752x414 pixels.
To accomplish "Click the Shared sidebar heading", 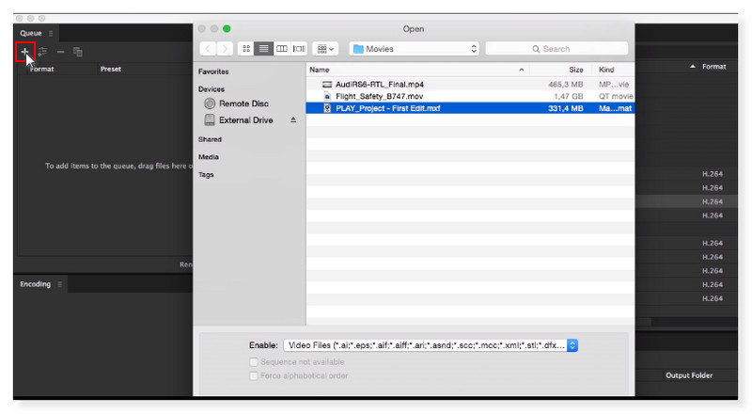I will click(x=210, y=139).
